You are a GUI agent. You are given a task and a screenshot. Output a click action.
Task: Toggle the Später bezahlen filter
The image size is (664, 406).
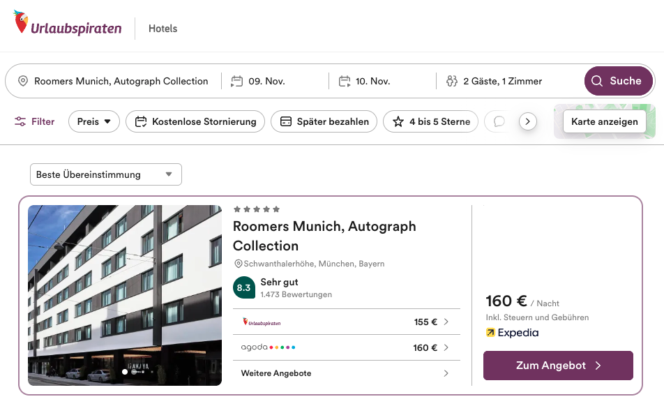pos(324,121)
